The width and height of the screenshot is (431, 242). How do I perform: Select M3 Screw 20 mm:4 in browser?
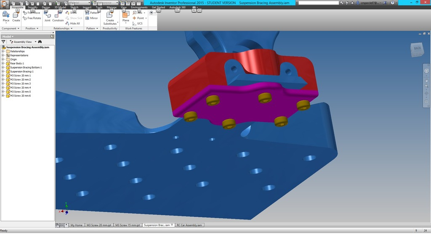click(x=20, y=88)
